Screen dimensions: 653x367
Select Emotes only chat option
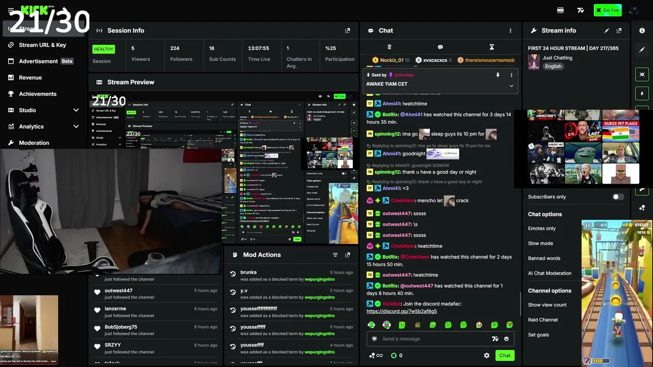(x=542, y=228)
